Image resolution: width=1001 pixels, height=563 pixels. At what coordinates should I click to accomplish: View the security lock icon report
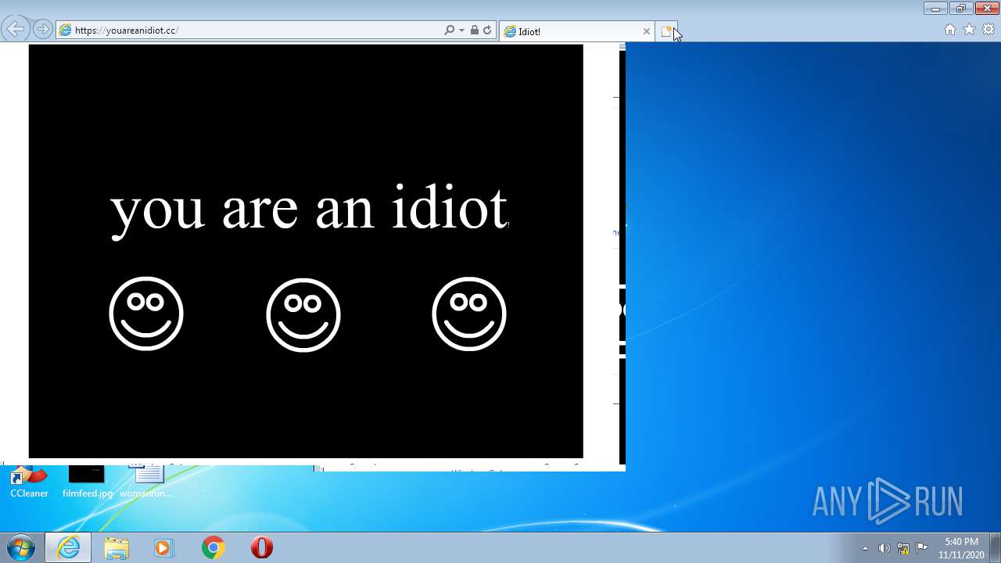pyautogui.click(x=474, y=30)
